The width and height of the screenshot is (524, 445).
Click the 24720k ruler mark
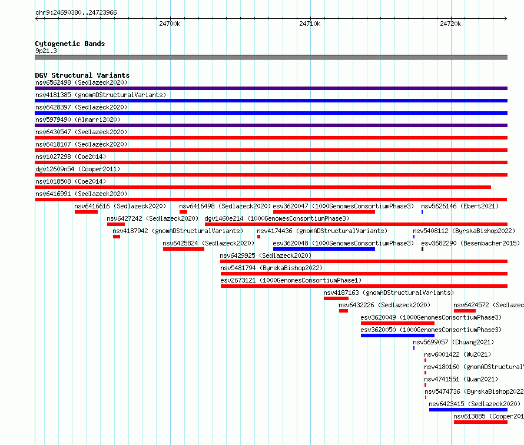pyautogui.click(x=450, y=24)
